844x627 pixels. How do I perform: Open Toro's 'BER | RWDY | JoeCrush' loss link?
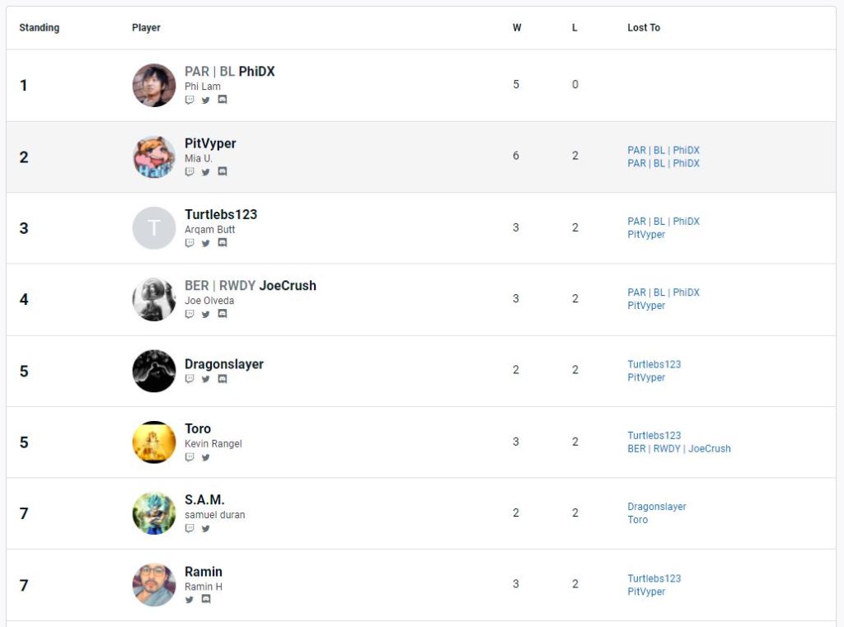(x=678, y=449)
